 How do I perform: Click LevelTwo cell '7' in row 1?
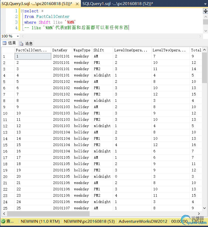click(x=170, y=56)
